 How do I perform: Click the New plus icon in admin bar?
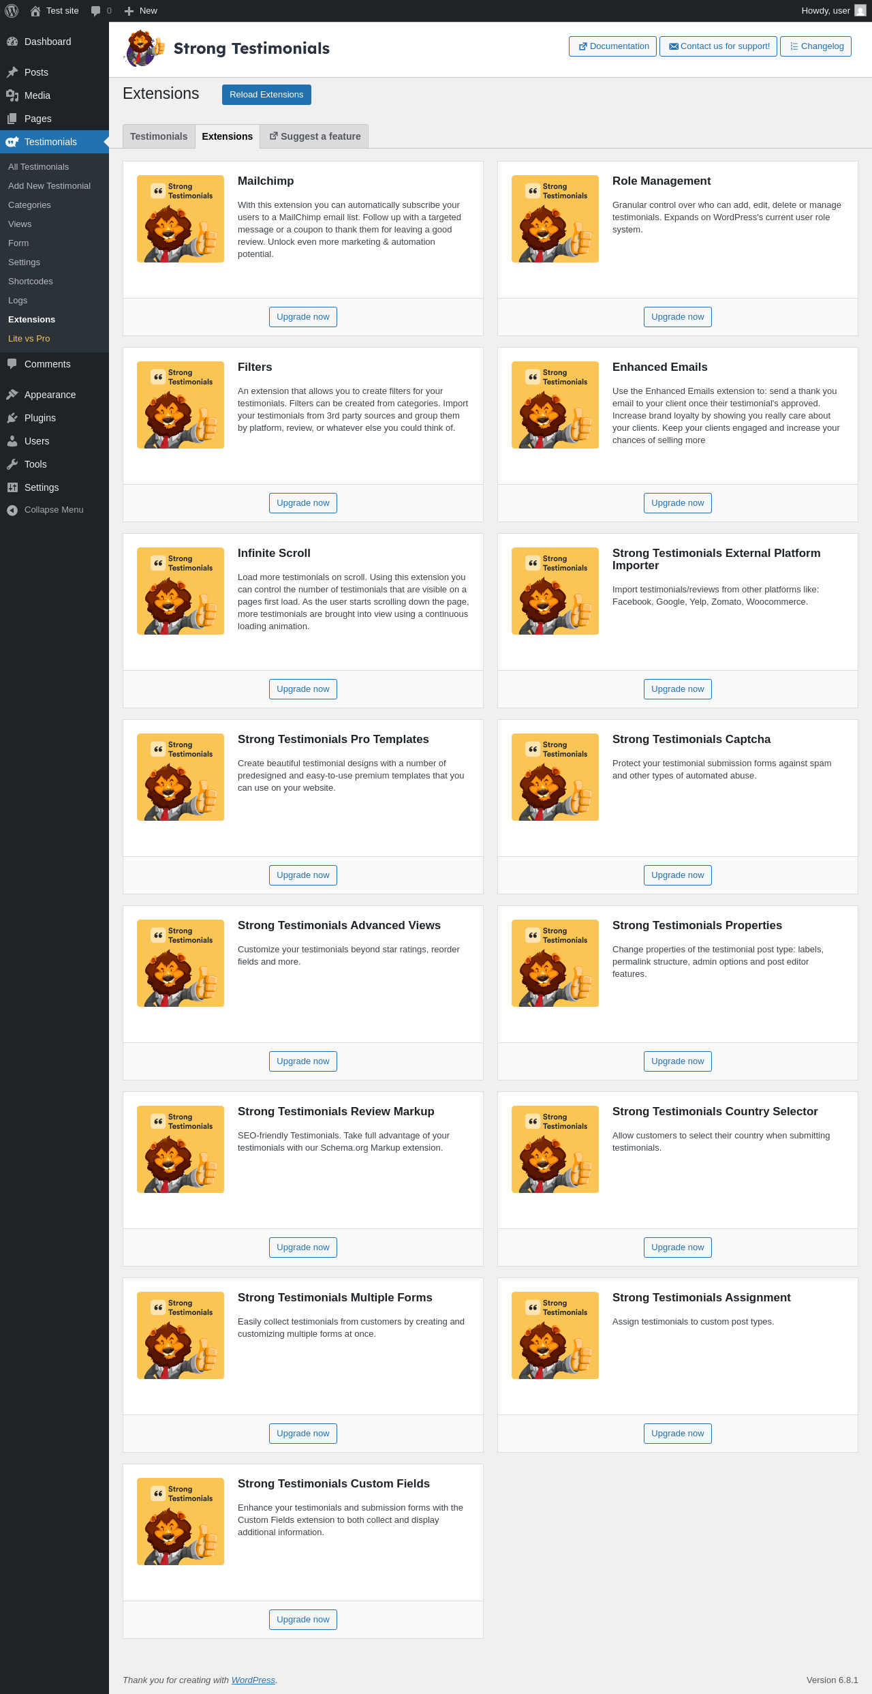click(129, 11)
